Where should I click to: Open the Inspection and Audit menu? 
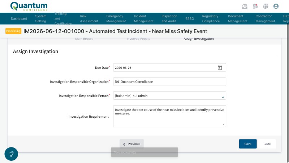pos(169,18)
